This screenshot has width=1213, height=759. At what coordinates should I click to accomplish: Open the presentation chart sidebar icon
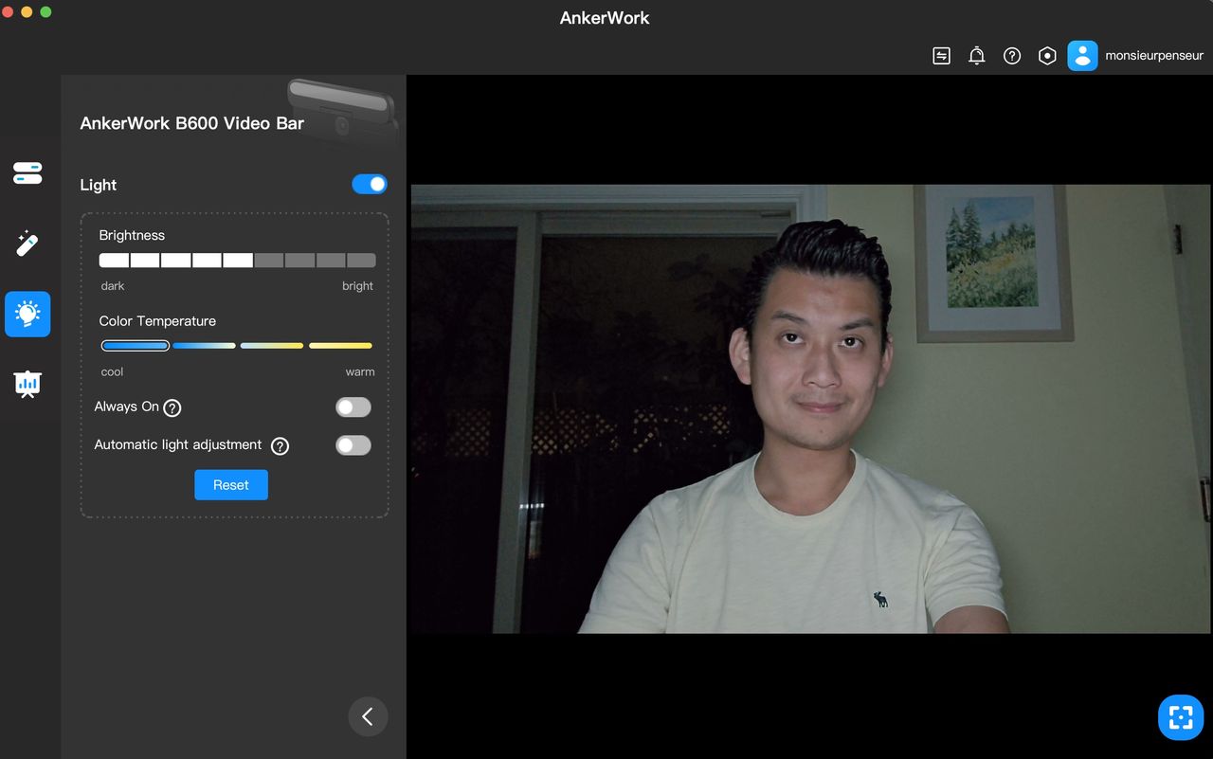click(27, 384)
